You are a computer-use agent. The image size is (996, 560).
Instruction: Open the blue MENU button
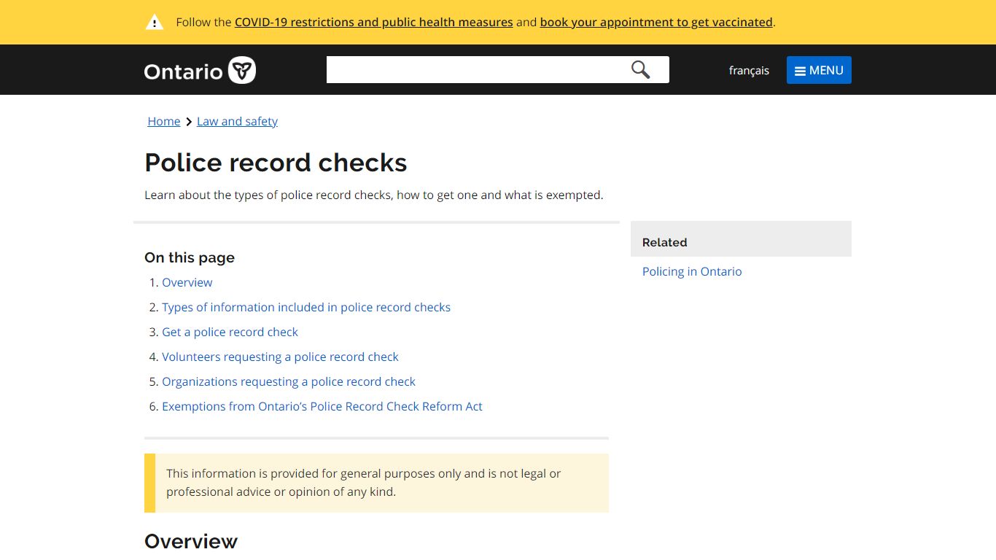click(x=819, y=70)
